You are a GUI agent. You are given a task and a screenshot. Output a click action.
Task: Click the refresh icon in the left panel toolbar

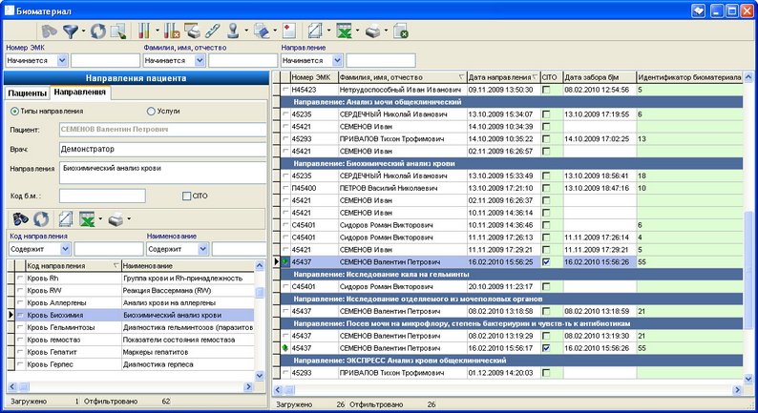coord(41,219)
